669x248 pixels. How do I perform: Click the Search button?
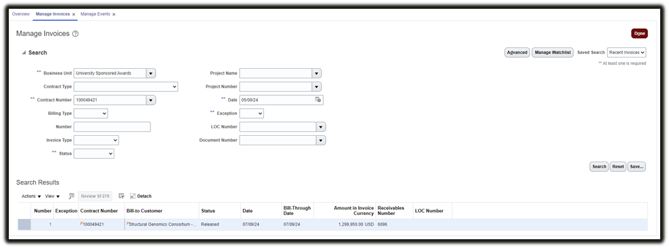coord(599,167)
